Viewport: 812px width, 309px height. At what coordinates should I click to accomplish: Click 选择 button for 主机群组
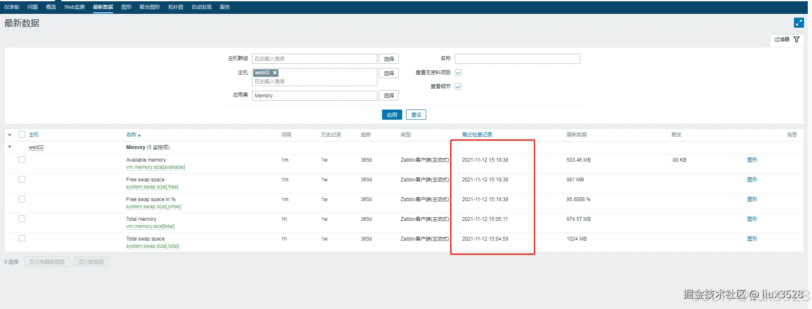click(389, 59)
